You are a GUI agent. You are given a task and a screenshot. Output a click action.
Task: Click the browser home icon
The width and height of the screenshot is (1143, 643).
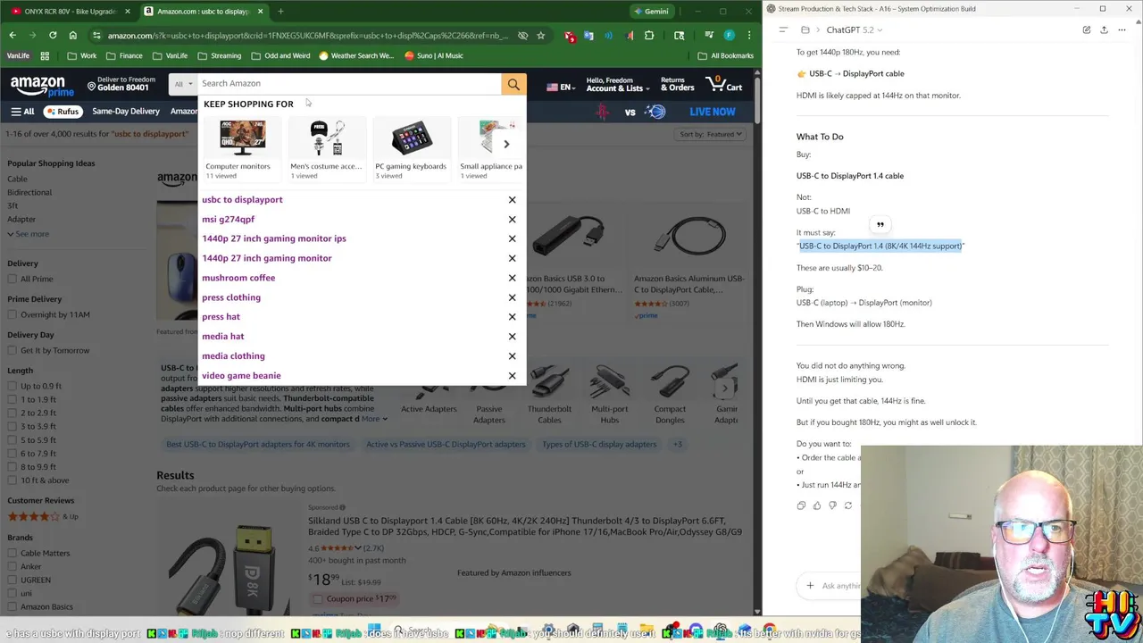[72, 36]
